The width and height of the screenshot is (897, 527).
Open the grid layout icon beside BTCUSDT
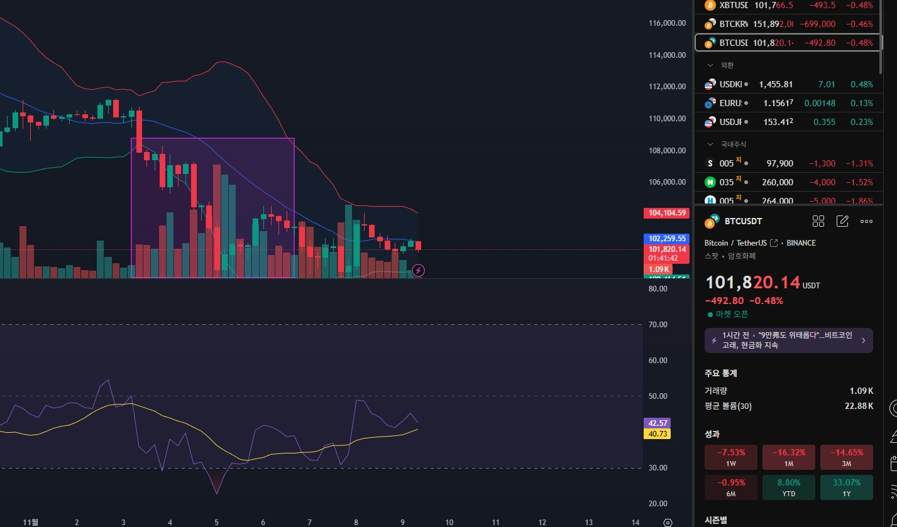pyautogui.click(x=818, y=221)
